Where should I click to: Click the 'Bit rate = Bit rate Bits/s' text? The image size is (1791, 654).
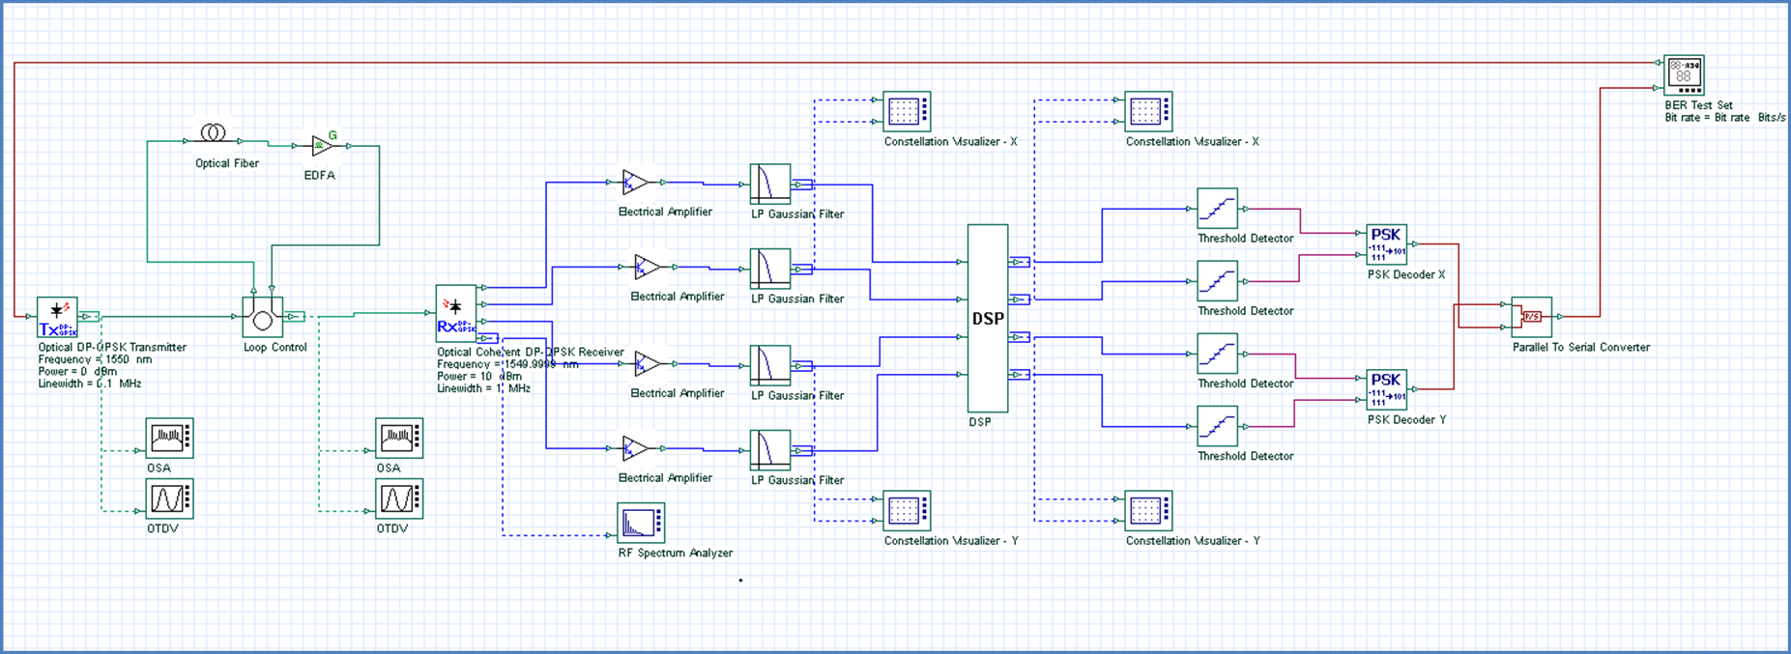[1724, 118]
